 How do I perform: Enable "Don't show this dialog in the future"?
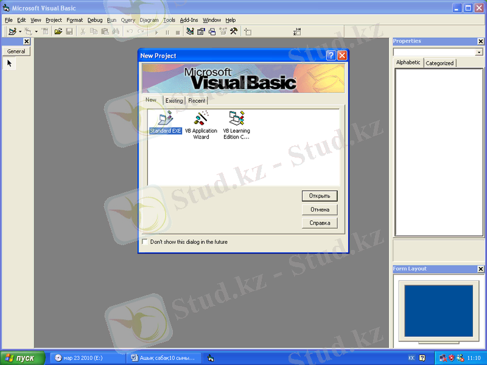pos(144,242)
